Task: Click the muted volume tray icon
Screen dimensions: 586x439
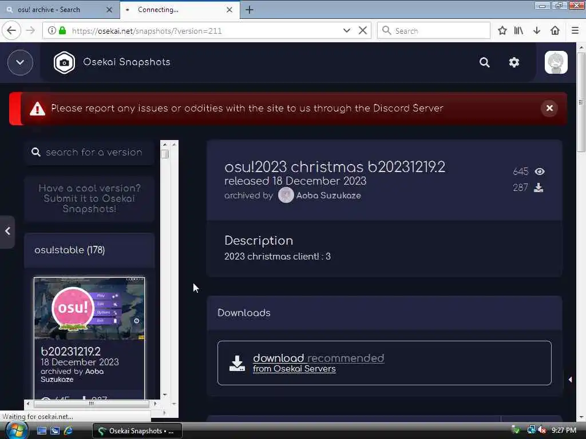Action: point(542,430)
